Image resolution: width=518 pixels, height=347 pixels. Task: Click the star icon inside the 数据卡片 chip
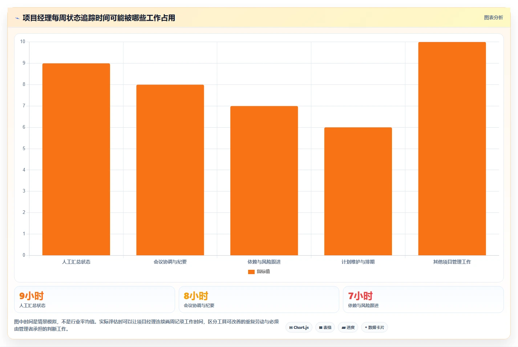[366, 327]
